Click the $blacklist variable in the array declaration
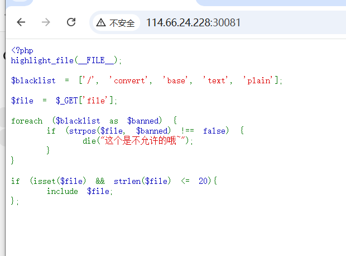This screenshot has width=346, height=256. [33, 80]
